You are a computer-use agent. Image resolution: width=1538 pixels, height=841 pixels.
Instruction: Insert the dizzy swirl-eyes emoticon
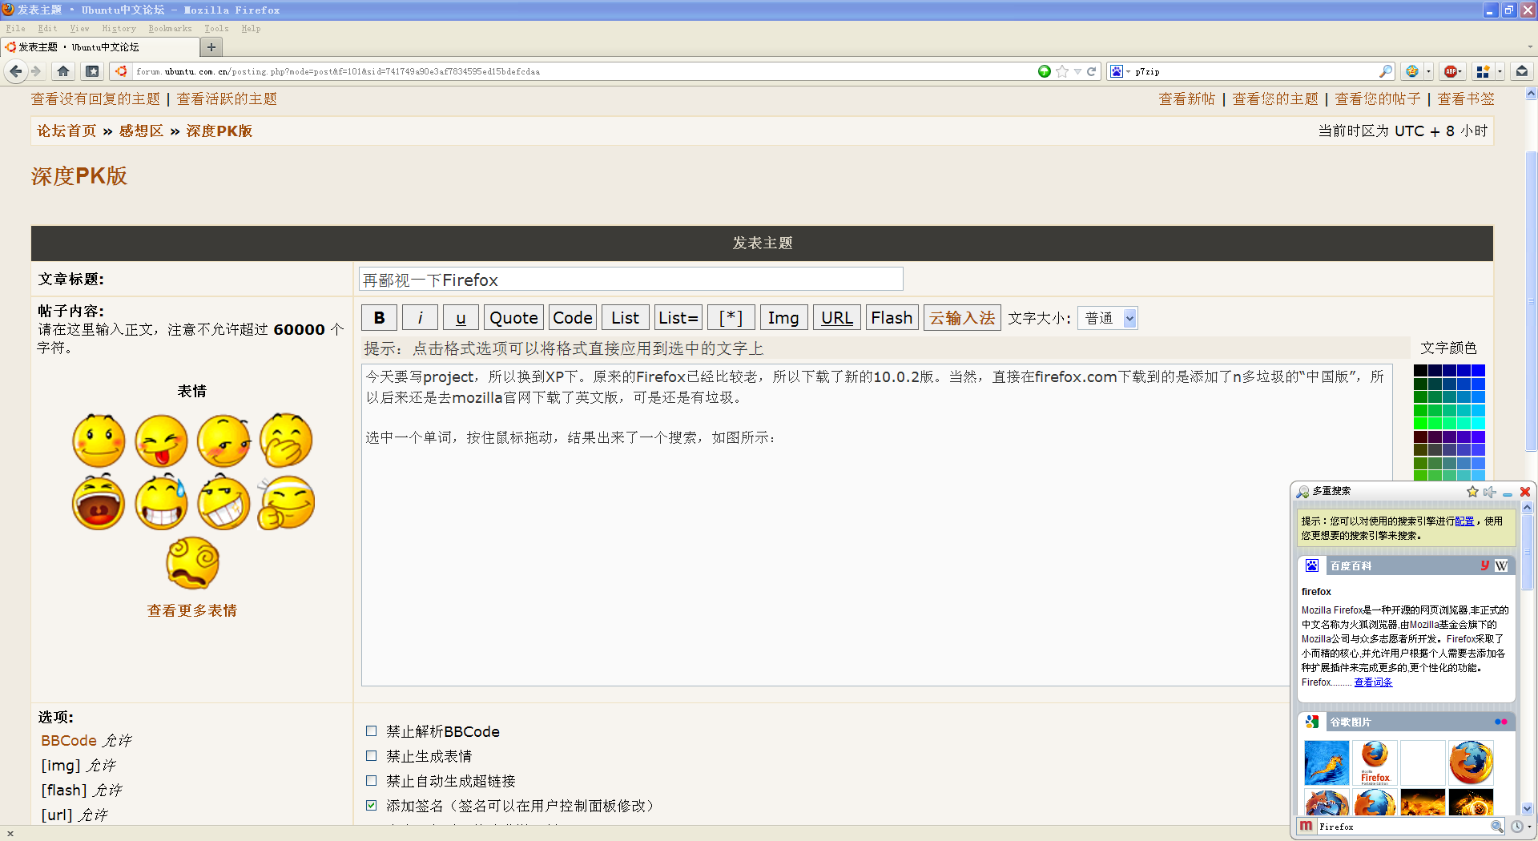pyautogui.click(x=193, y=563)
